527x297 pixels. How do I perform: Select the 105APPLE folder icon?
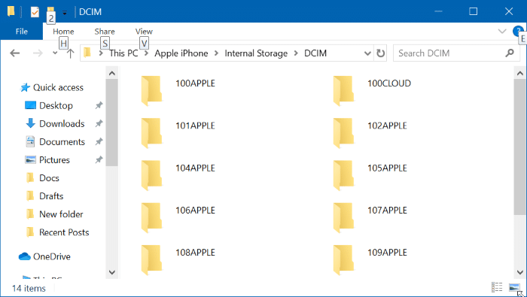coord(343,175)
